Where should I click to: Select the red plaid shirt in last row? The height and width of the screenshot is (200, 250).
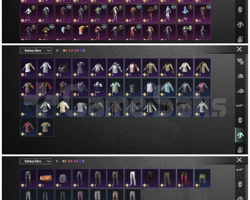click(x=28, y=127)
